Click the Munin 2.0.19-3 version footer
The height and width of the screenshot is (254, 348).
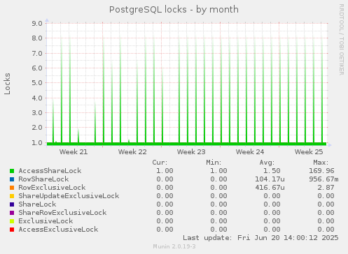pos(174,246)
